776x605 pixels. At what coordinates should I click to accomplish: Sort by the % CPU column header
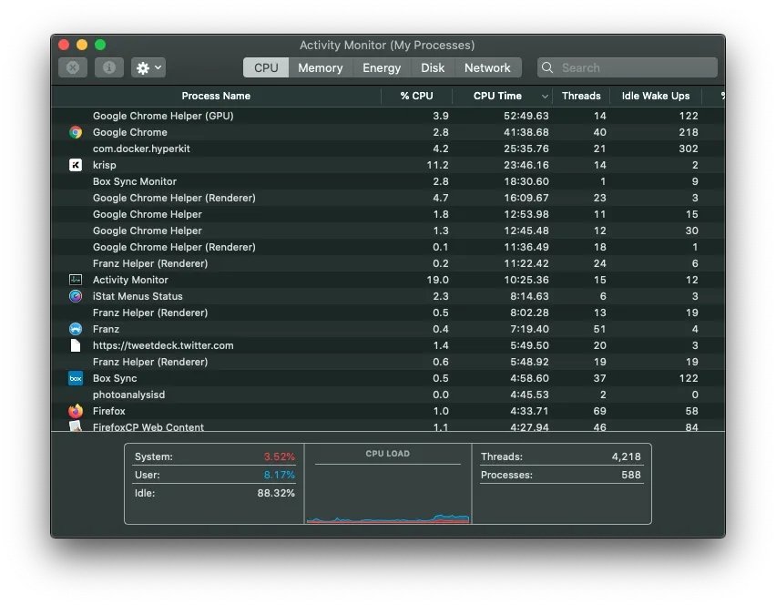[x=416, y=96]
